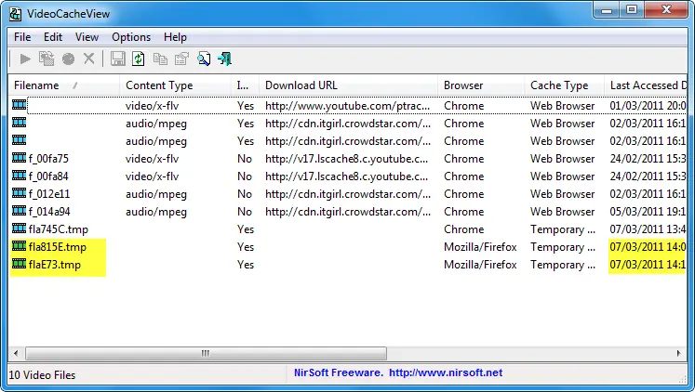
Task: Select the flaE73.tmp filename
Action: click(55, 265)
